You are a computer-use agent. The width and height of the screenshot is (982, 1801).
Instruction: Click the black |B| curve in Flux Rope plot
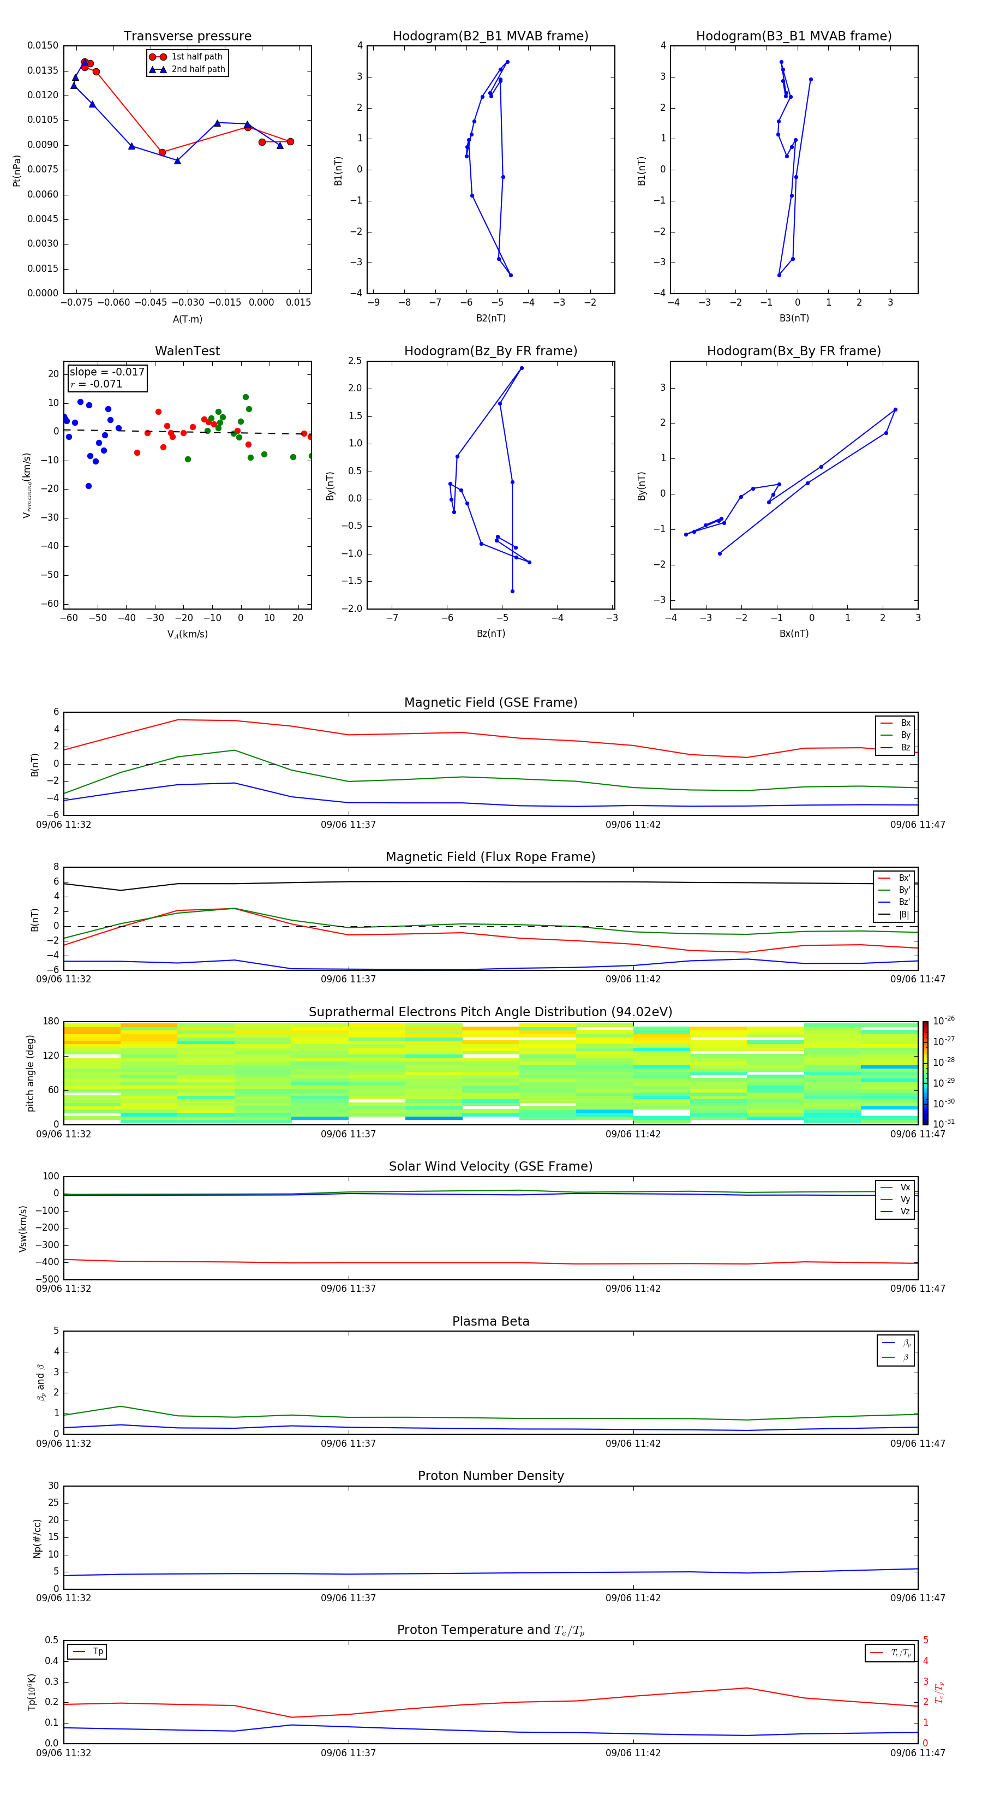click(490, 882)
